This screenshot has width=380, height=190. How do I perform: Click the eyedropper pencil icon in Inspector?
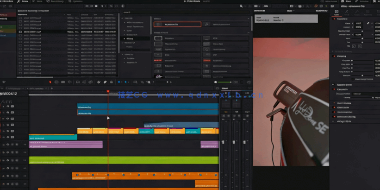[x=368, y=23]
